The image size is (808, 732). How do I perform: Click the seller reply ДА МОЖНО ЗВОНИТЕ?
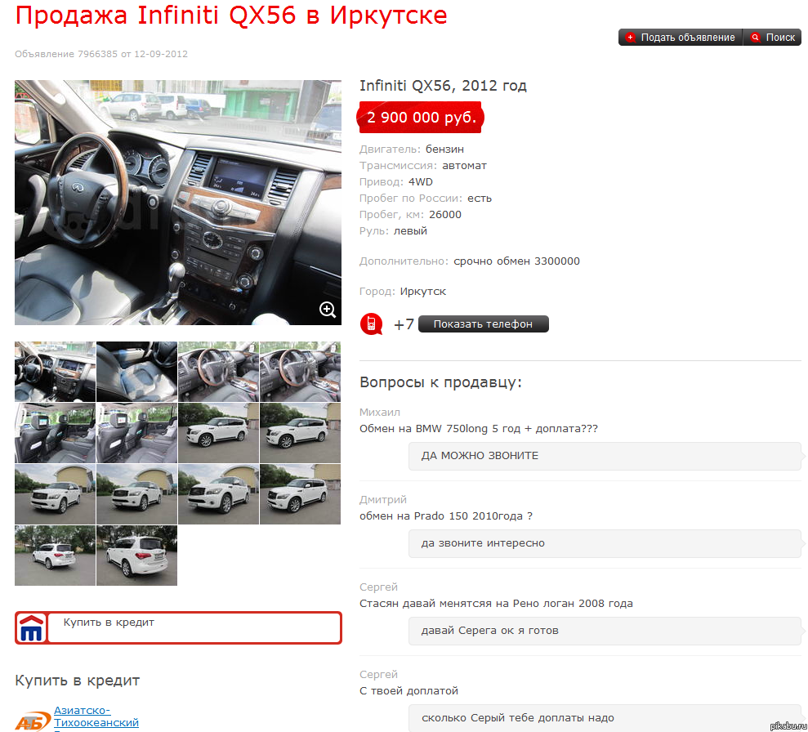click(x=605, y=456)
